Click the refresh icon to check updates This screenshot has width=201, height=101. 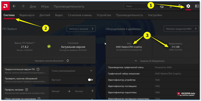pos(68,61)
